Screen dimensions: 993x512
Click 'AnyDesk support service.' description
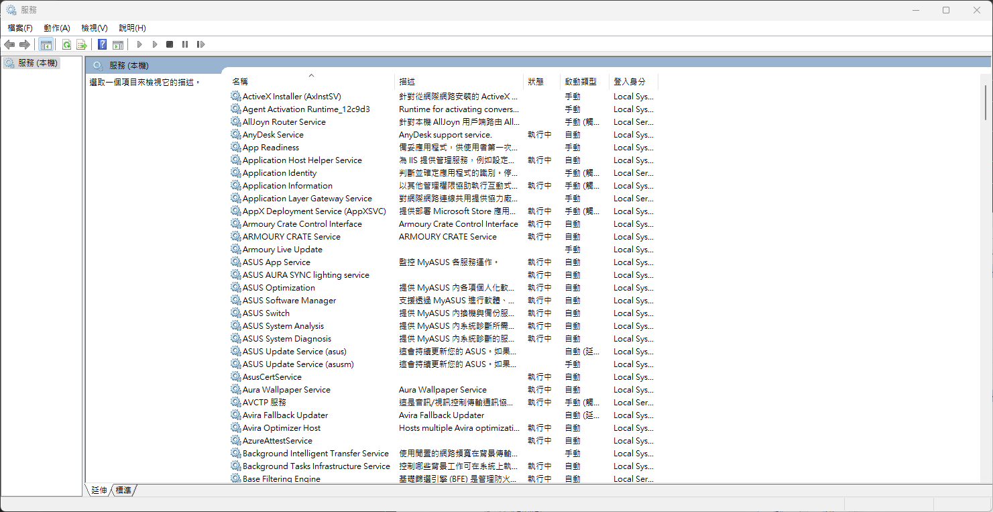(445, 135)
